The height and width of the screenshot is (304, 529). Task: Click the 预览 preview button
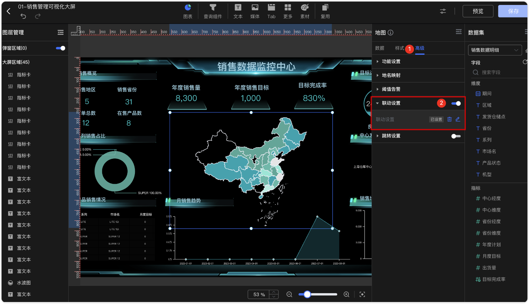point(478,11)
